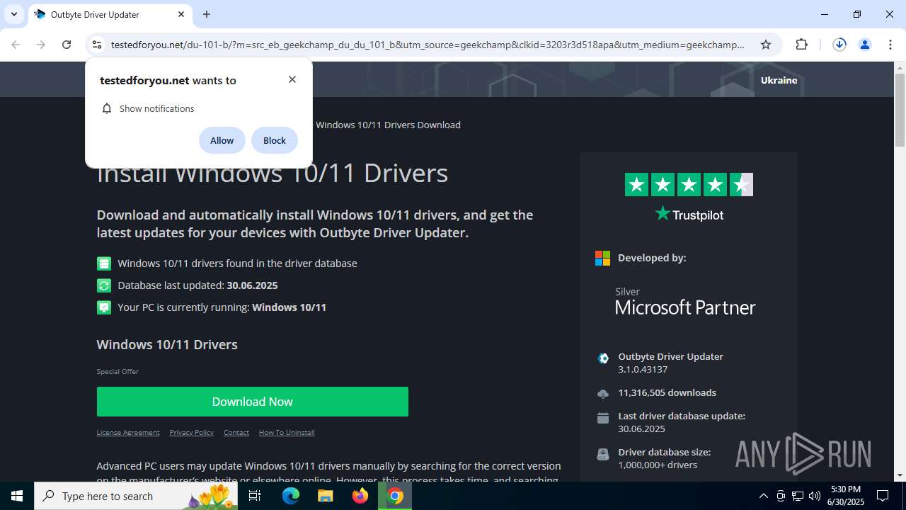This screenshot has width=906, height=510.
Task: Expand the tab search dropdown arrow
Action: pos(13,14)
